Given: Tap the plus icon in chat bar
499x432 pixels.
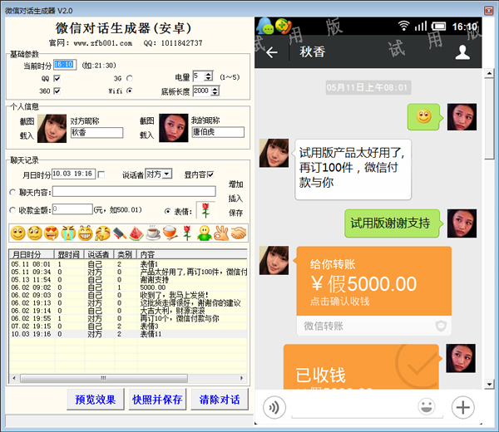Looking at the screenshot, I should coord(462,407).
